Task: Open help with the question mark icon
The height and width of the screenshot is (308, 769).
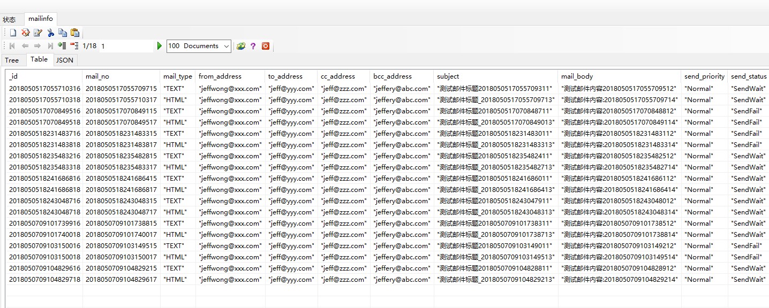Action: [253, 46]
